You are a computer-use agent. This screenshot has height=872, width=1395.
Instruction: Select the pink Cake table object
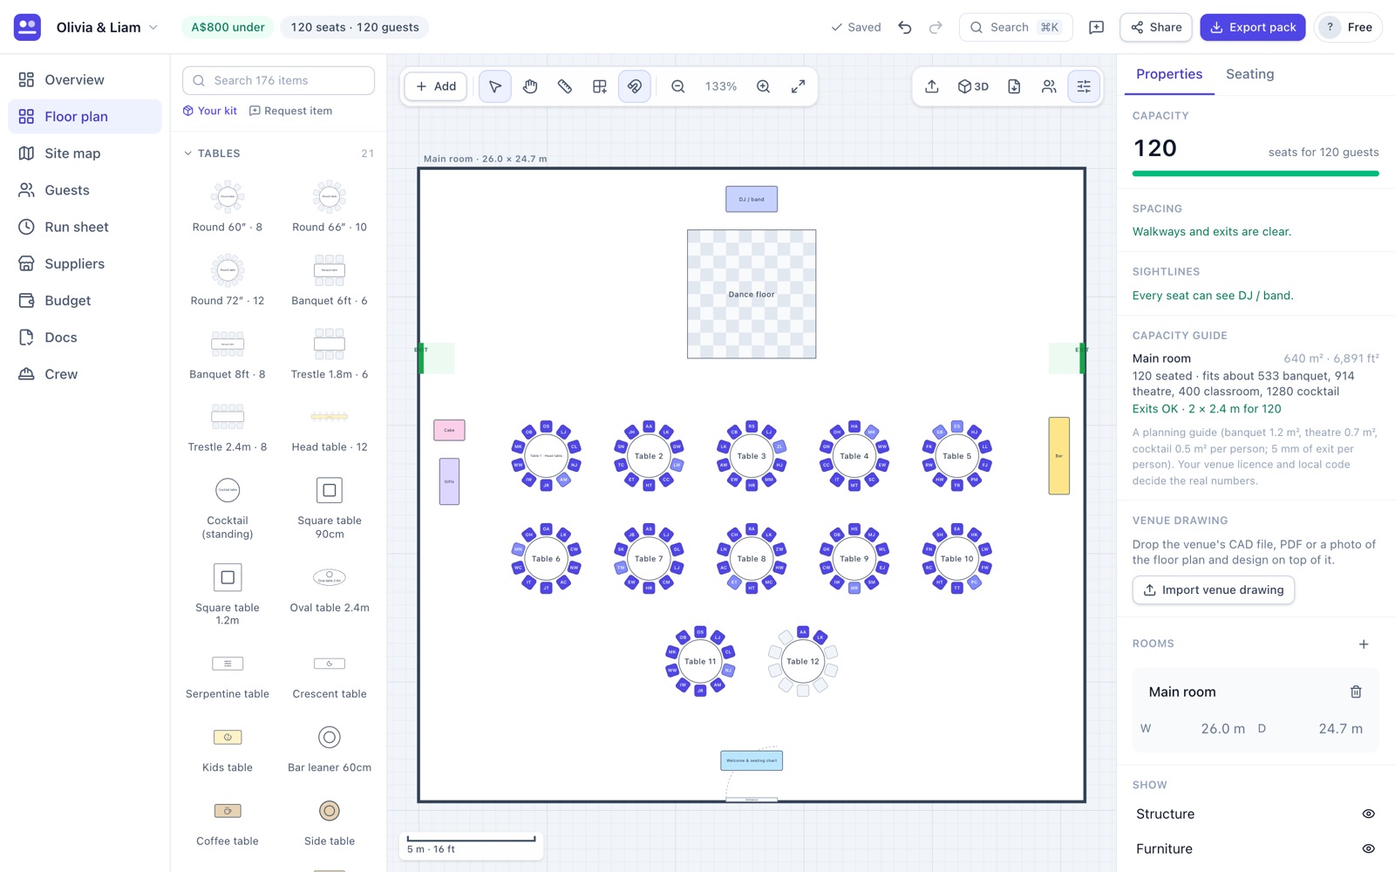[x=449, y=430]
